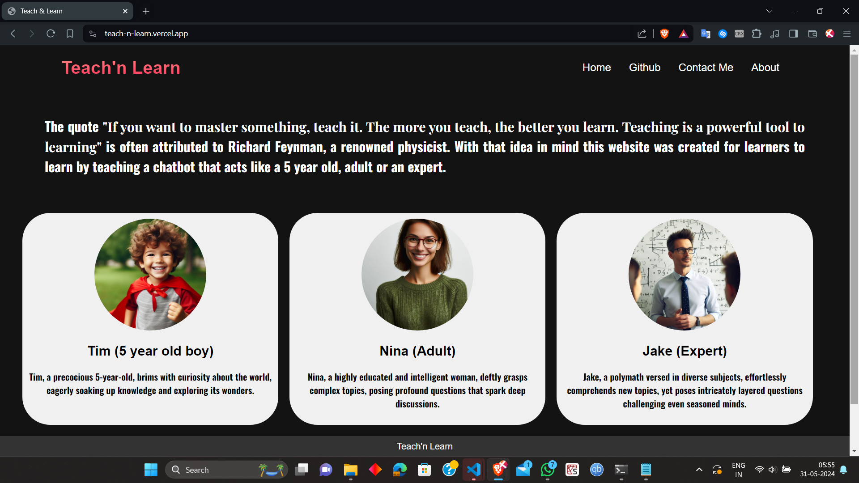The height and width of the screenshot is (483, 859).
Task: Click the Contact Me link
Action: coord(706,68)
